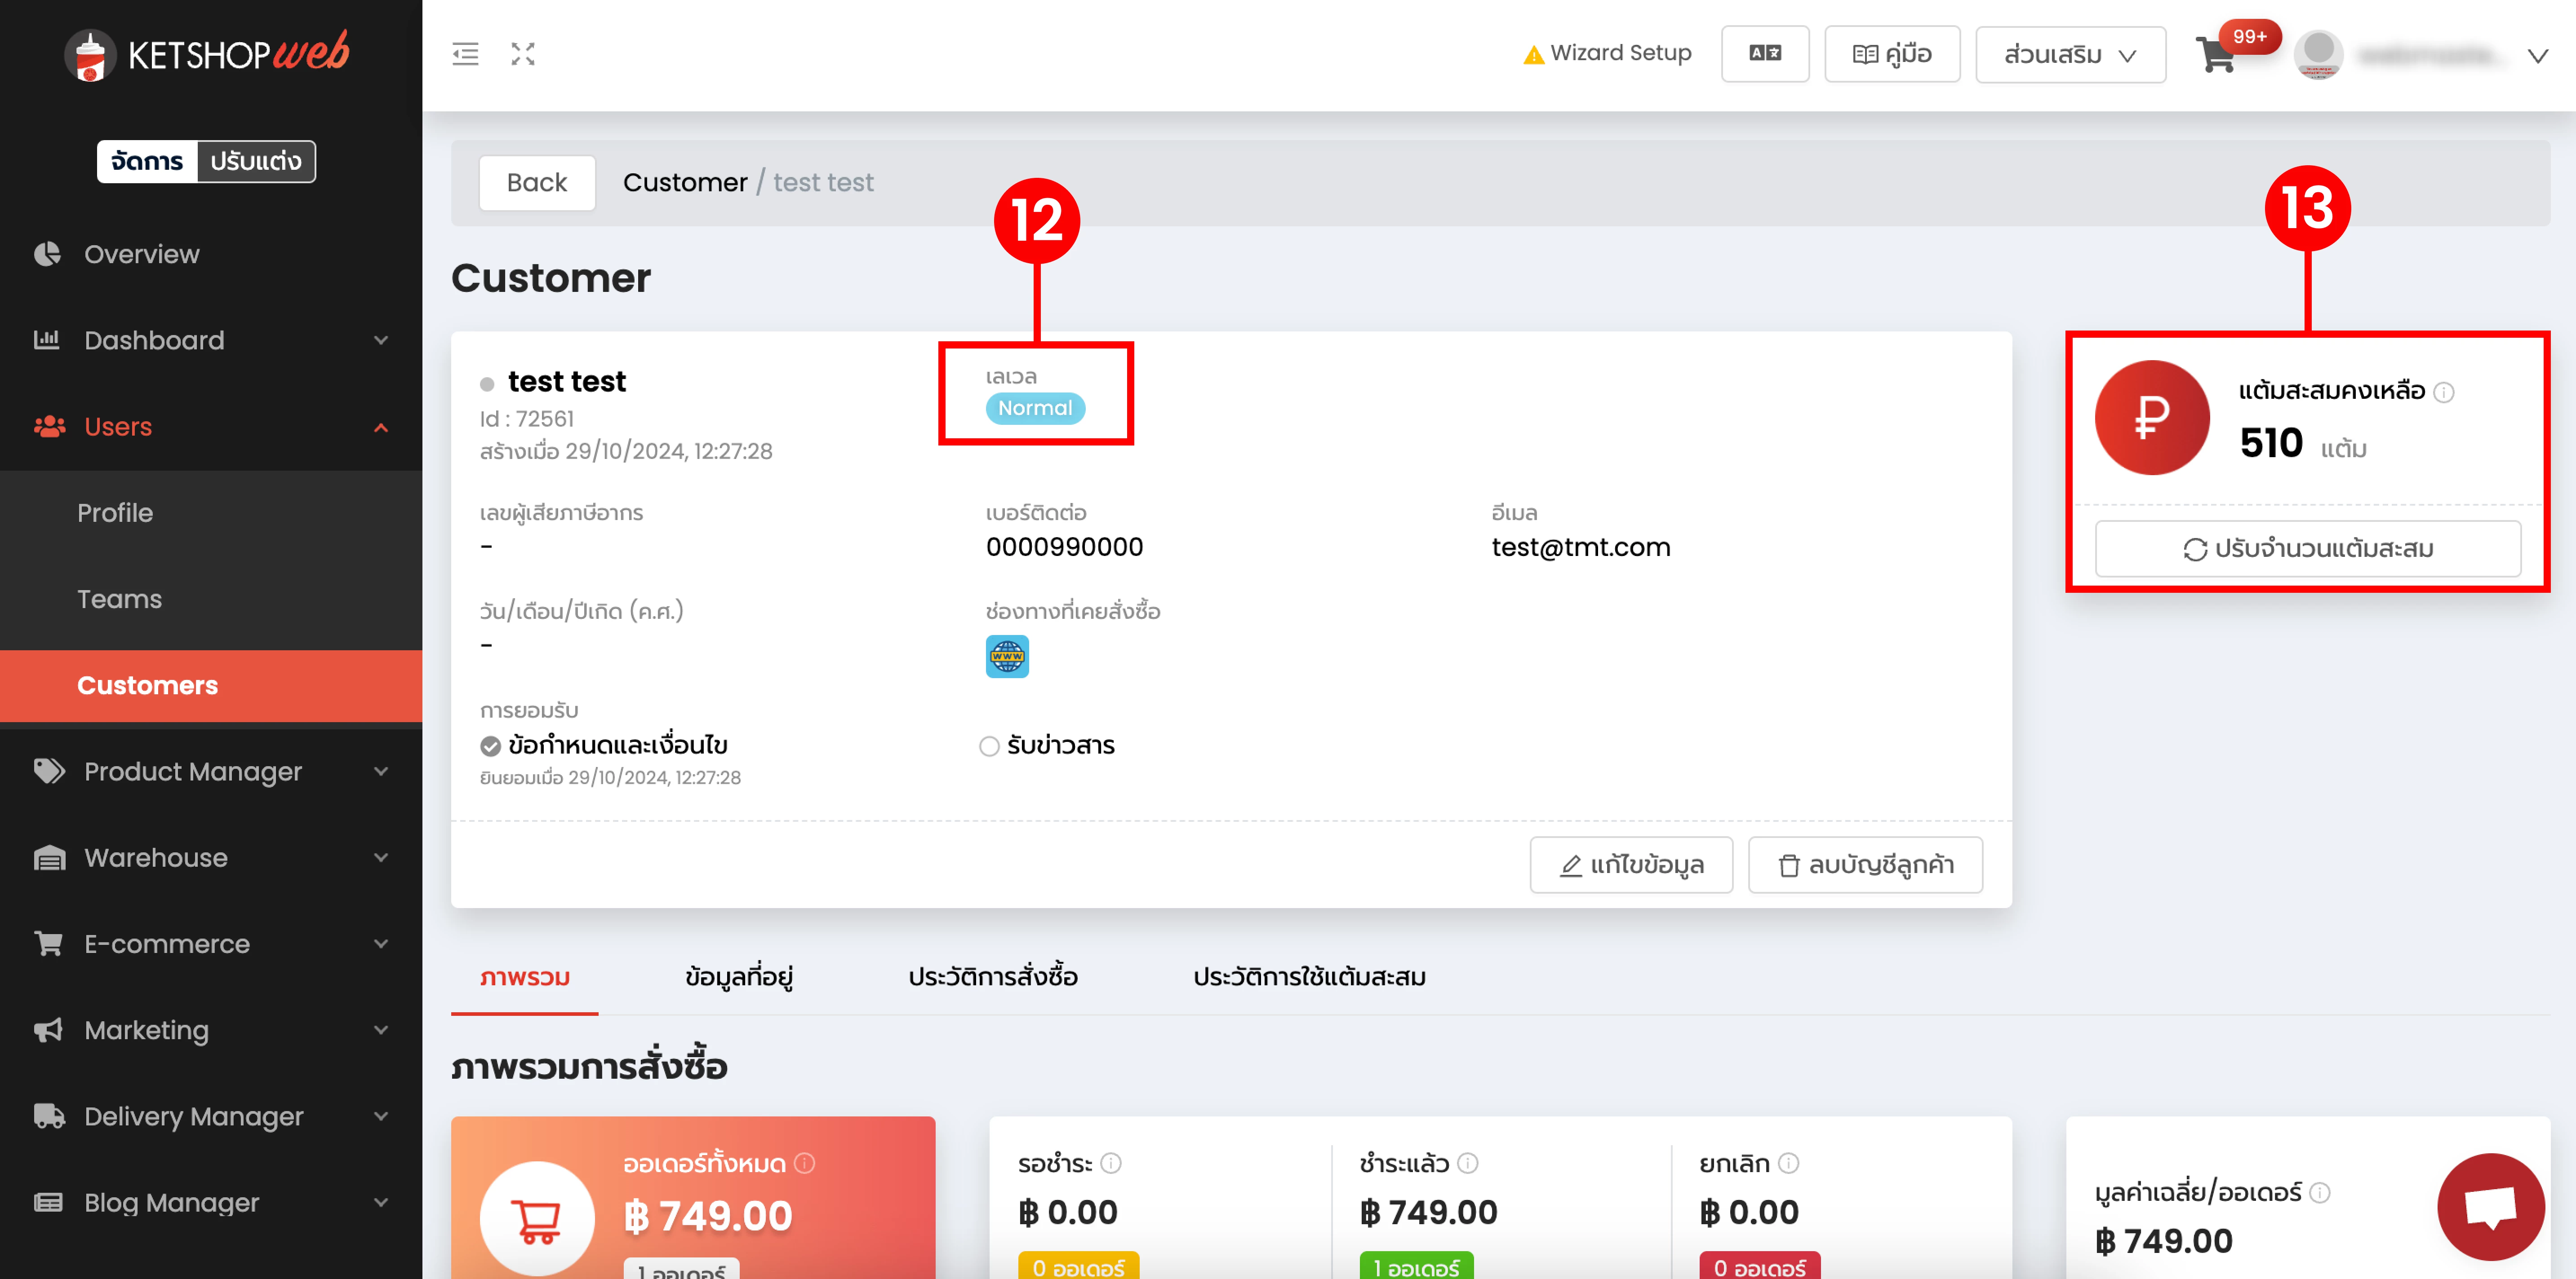Click the website order channel globe icon
The image size is (2576, 1279).
[x=1007, y=657]
